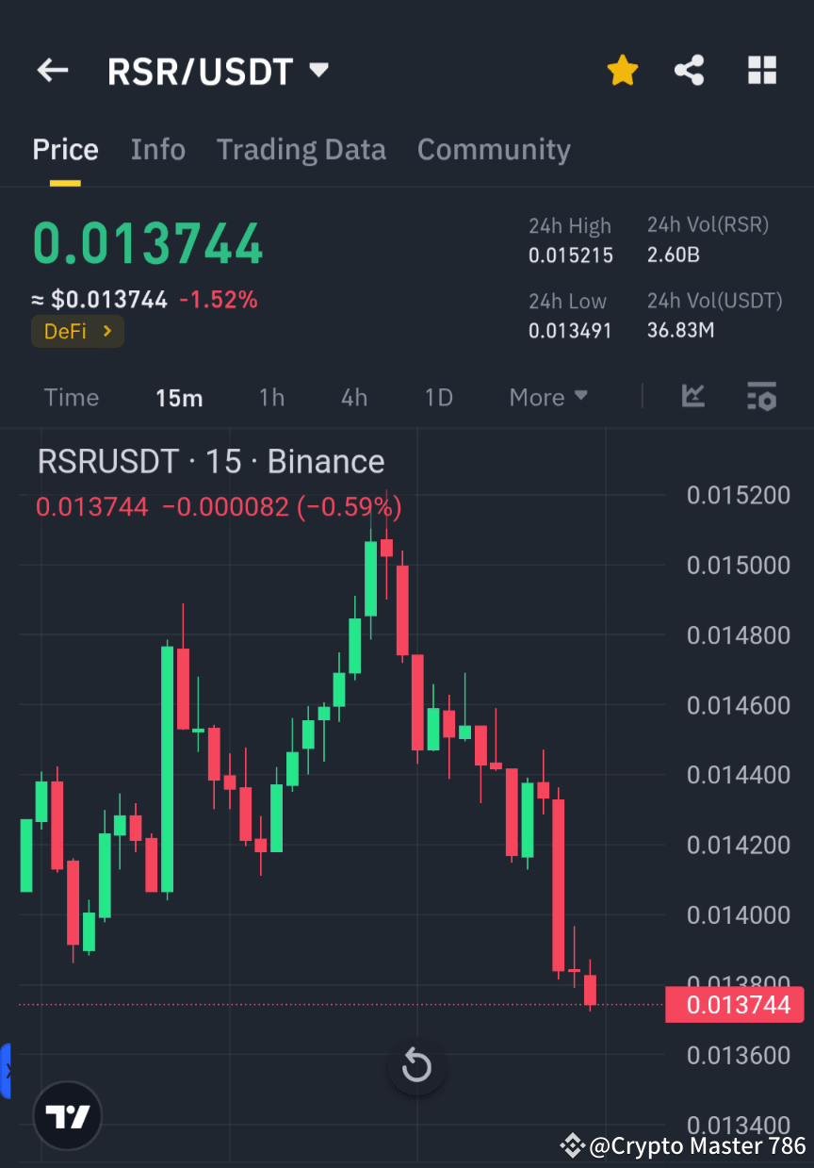The width and height of the screenshot is (814, 1168).
Task: Expand the More timeframes dropdown
Action: 547,397
